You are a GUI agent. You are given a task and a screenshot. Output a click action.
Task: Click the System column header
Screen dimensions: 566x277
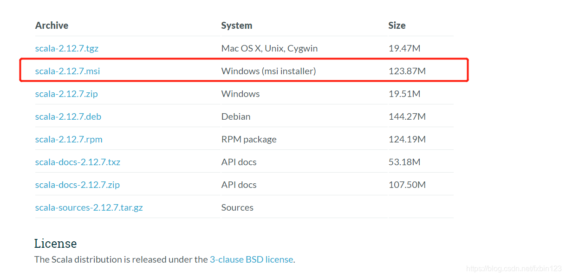point(237,26)
